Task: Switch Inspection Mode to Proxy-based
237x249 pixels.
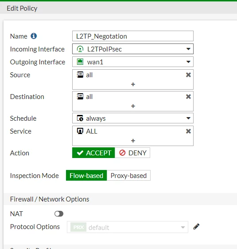Action: click(128, 175)
